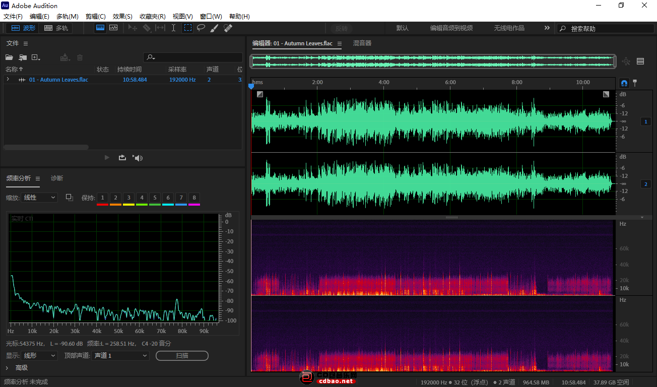Open 顶部声道 top channel dropdown
The height and width of the screenshot is (387, 657).
121,356
